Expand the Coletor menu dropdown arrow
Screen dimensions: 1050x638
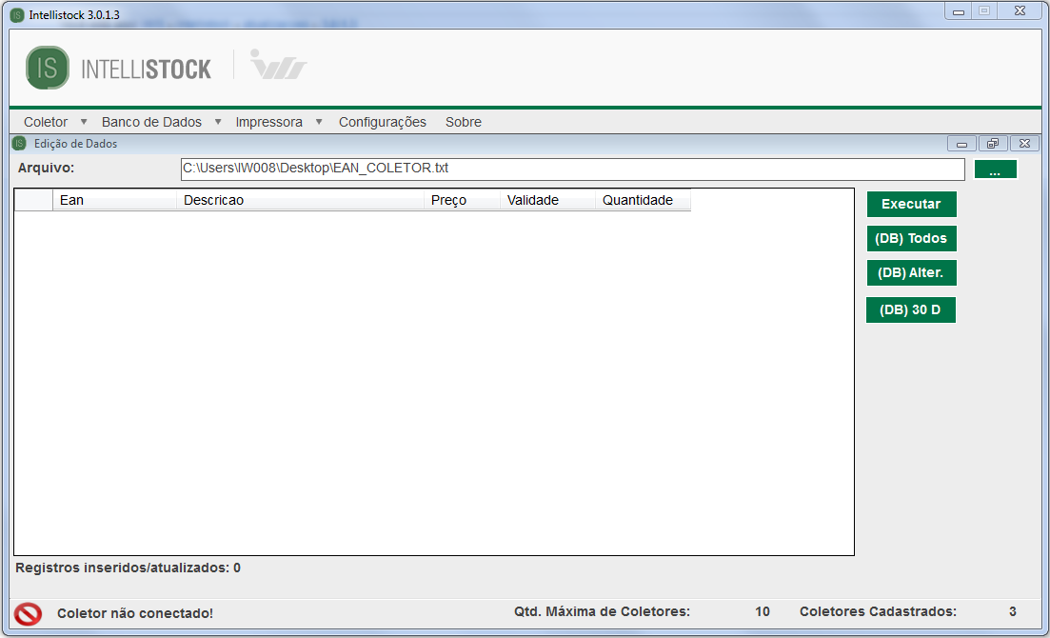click(84, 122)
